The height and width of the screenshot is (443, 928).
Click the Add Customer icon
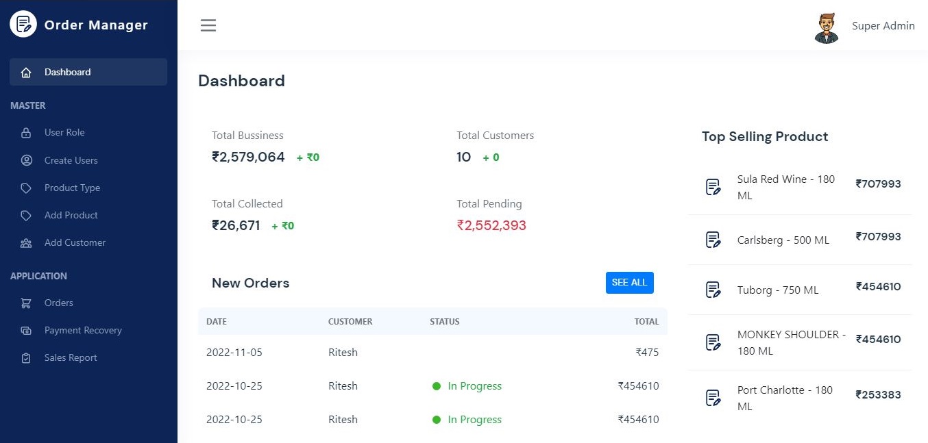26,242
